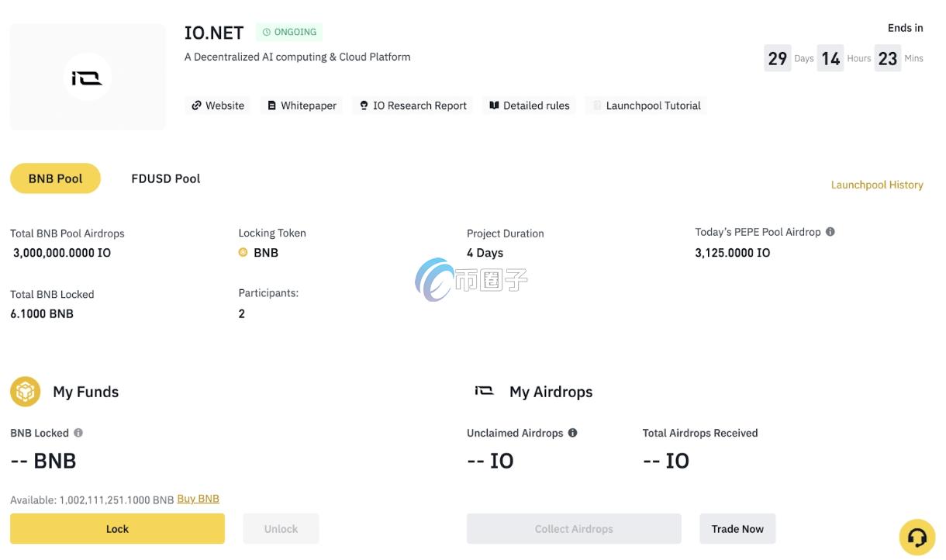Open Launchpool History
This screenshot has width=946, height=560.
(x=876, y=185)
